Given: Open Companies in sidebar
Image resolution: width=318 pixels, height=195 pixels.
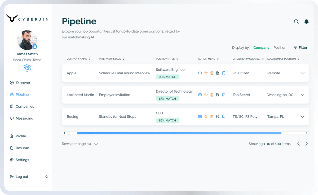Looking at the screenshot, I should click(22, 106).
